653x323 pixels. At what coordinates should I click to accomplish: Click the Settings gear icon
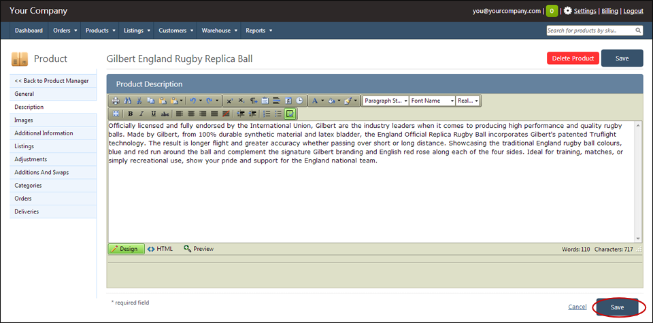(567, 11)
